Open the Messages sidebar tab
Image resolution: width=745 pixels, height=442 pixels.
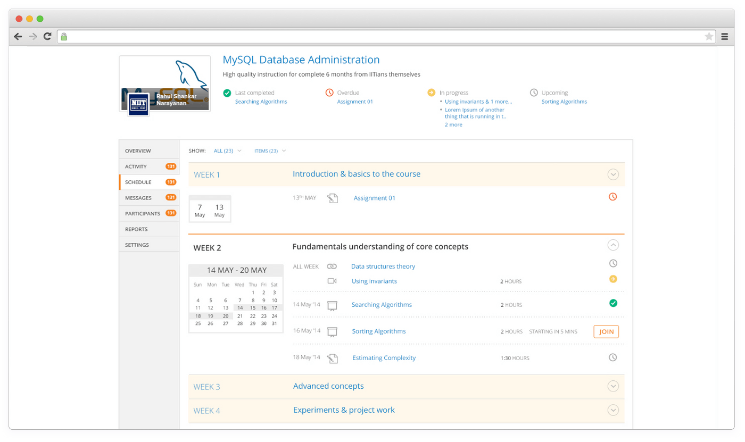click(149, 198)
